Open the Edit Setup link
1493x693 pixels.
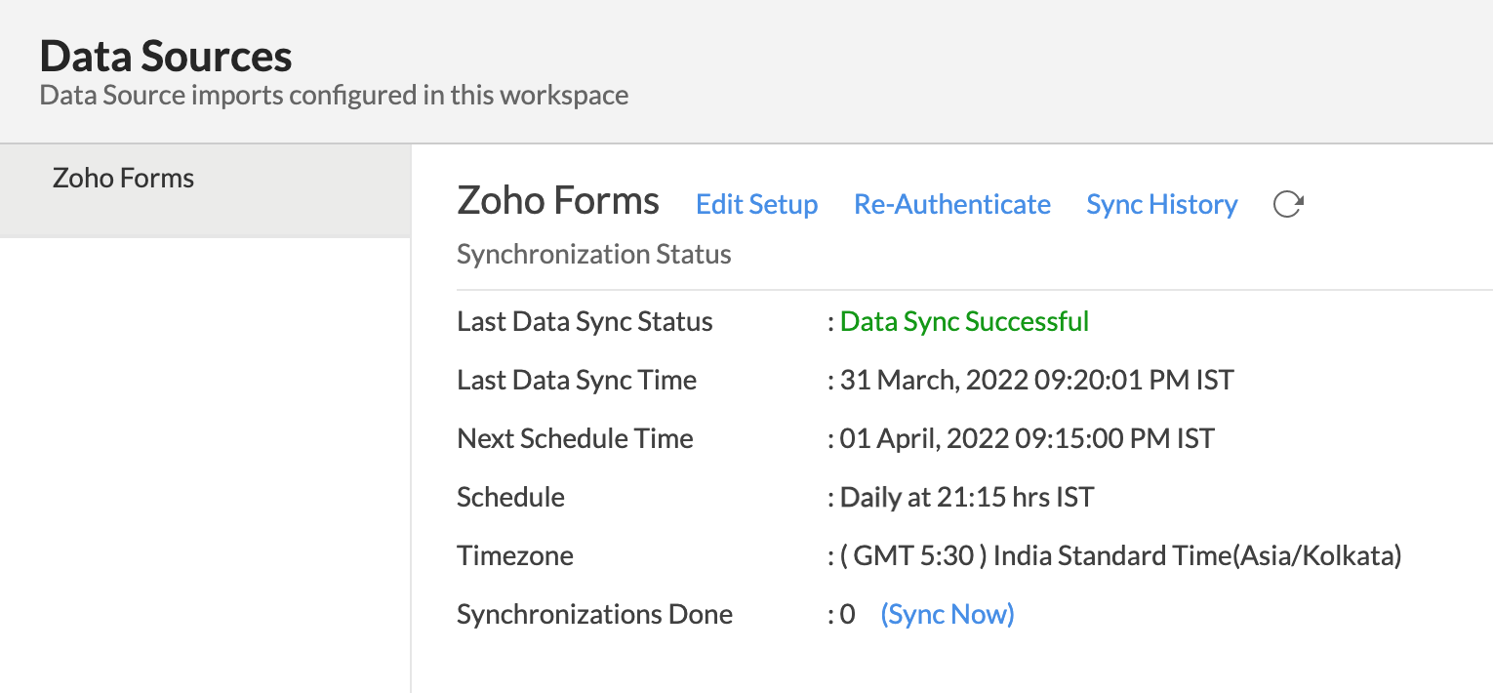pos(756,205)
